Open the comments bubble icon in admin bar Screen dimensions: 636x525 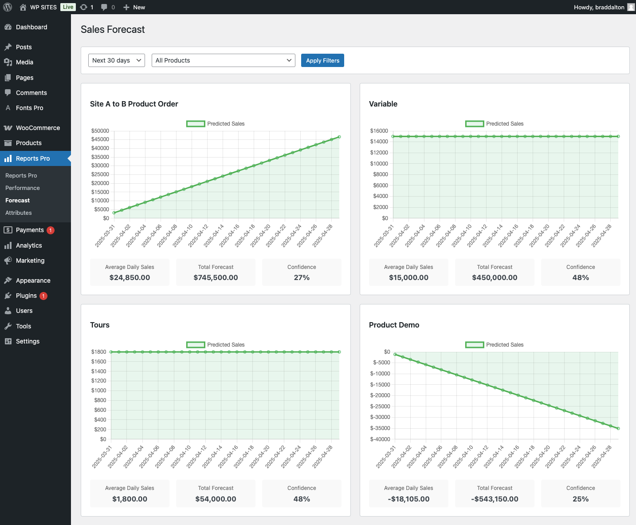point(104,7)
